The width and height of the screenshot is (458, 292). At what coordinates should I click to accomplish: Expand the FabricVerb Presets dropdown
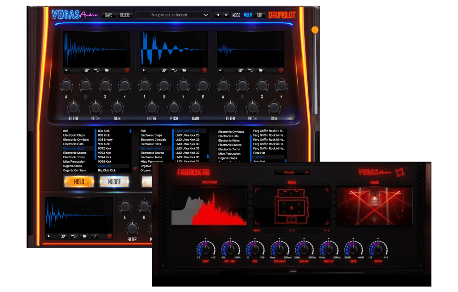pyautogui.click(x=292, y=172)
